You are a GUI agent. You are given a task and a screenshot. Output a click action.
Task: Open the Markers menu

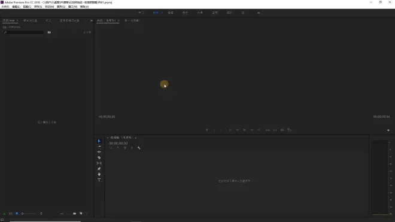49,7
